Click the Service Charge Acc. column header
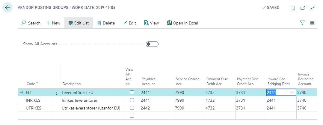The height and width of the screenshot is (125, 323). pyautogui.click(x=188, y=81)
